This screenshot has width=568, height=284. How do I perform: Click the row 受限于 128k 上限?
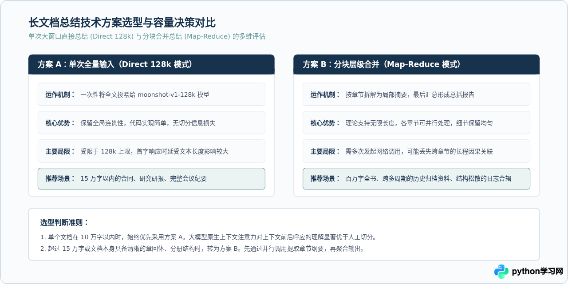151,151
